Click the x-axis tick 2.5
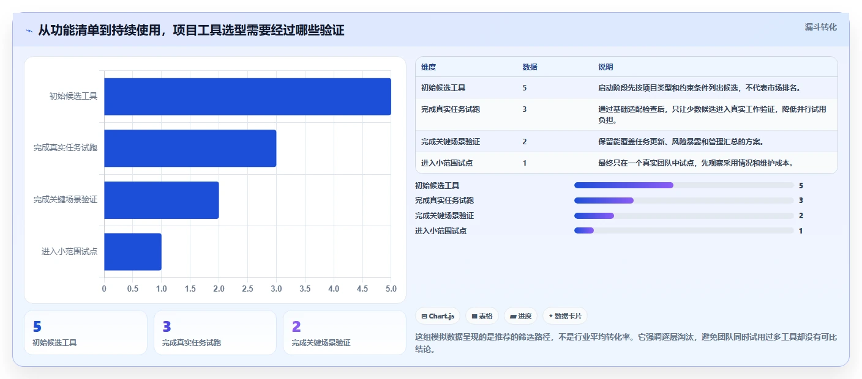The image size is (862, 379). 247,289
